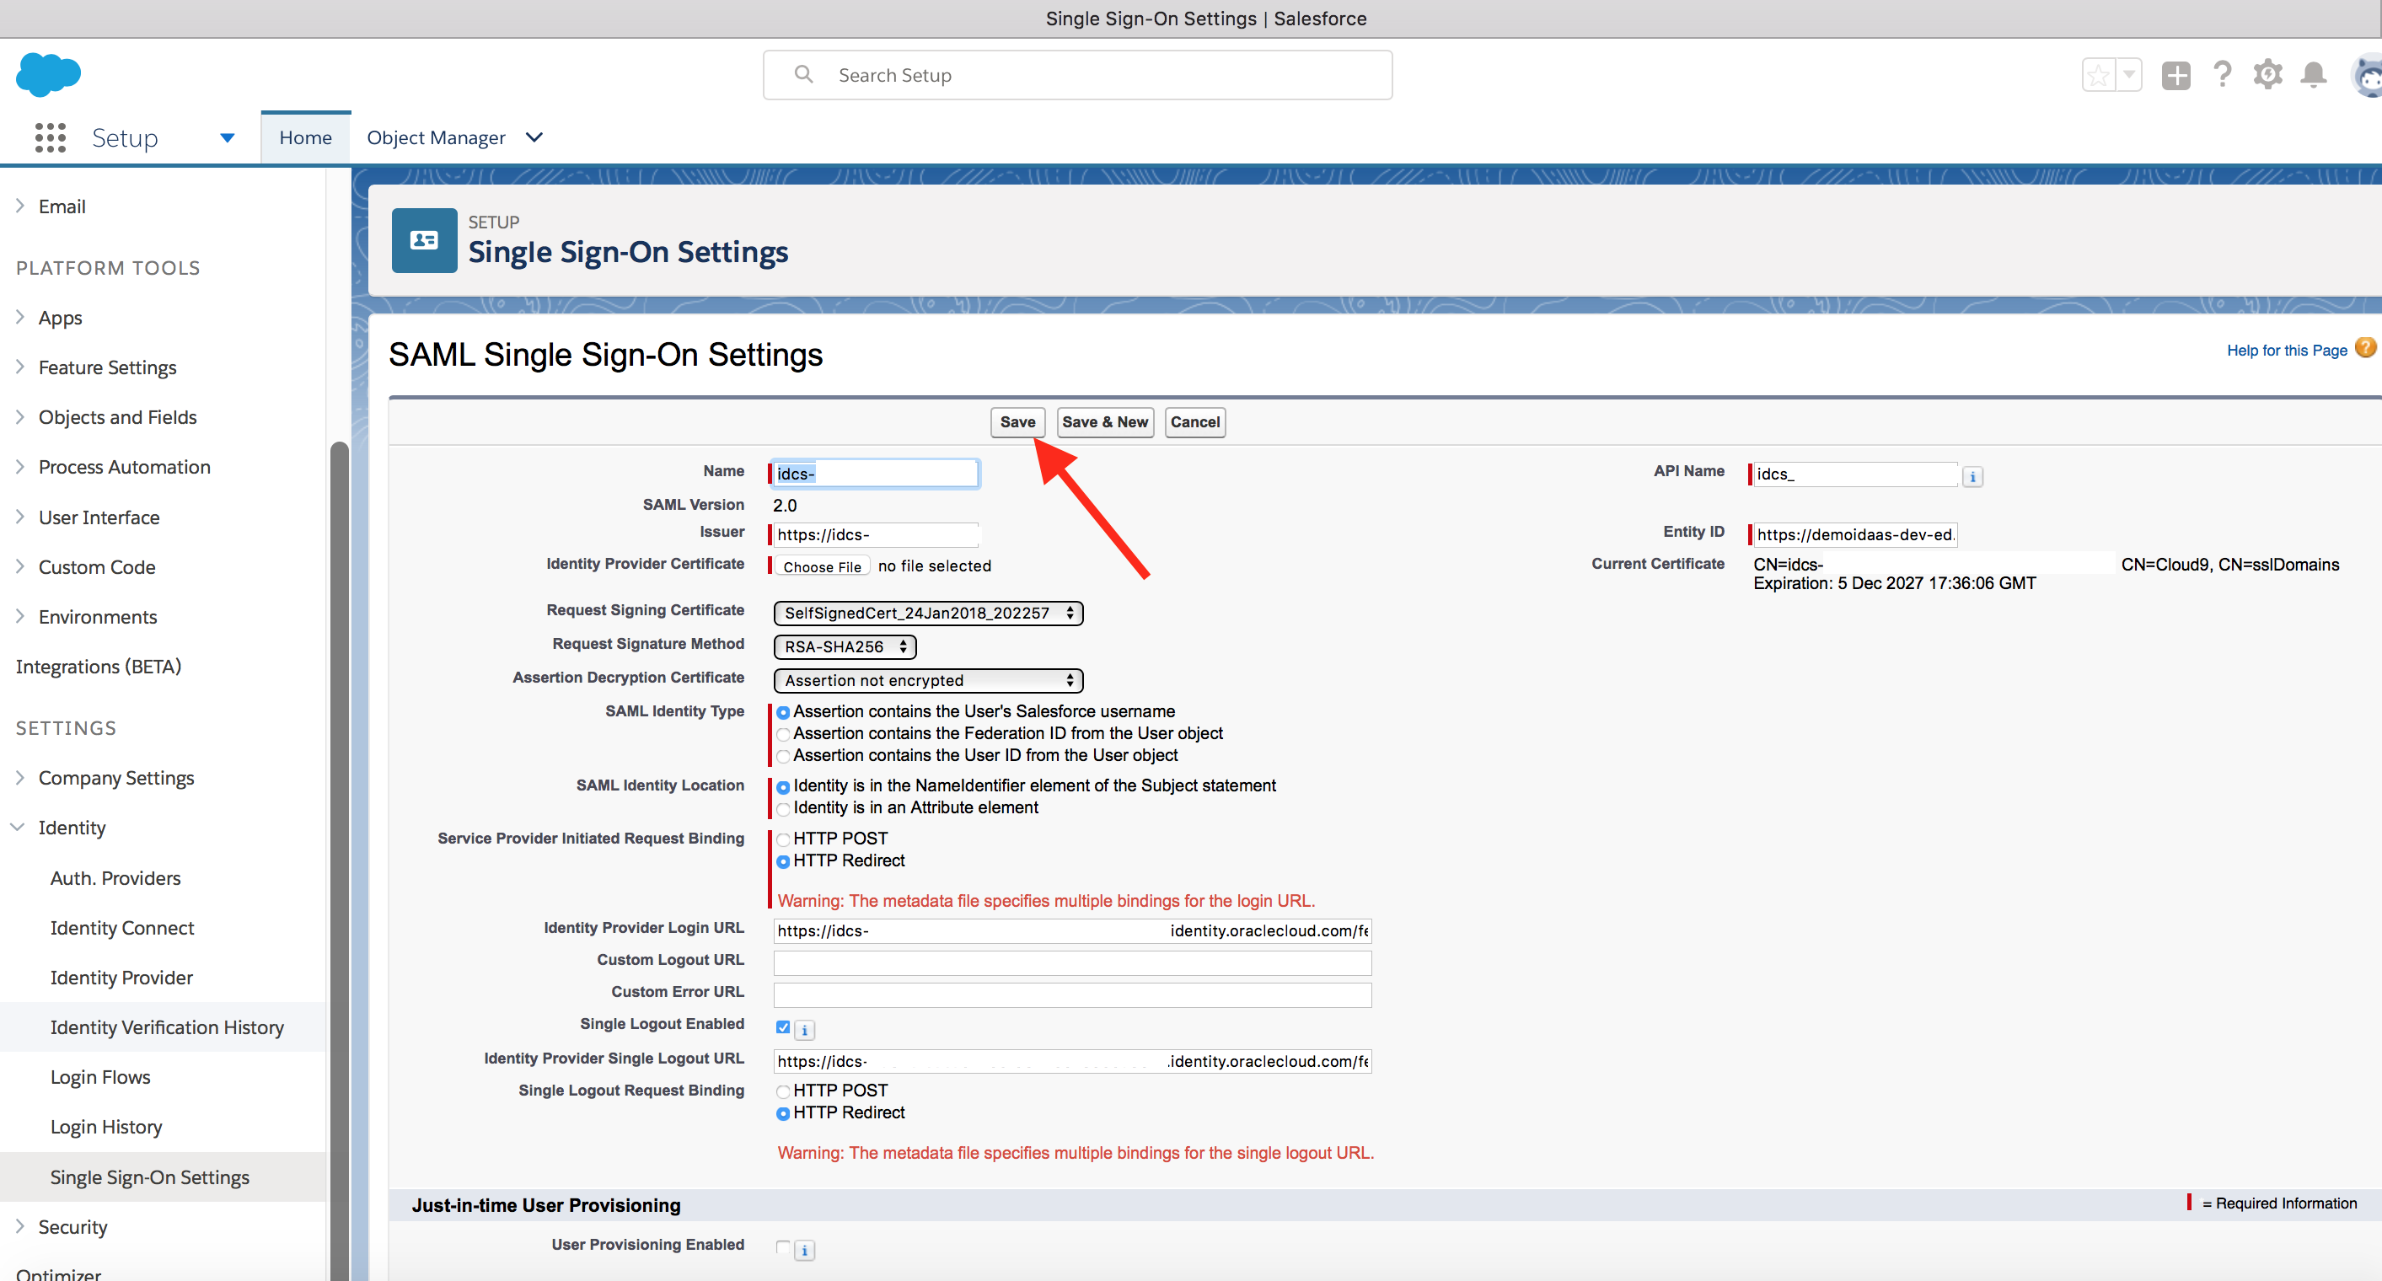The image size is (2382, 1281).
Task: Open Request Signing Certificate dropdown
Action: coord(927,613)
